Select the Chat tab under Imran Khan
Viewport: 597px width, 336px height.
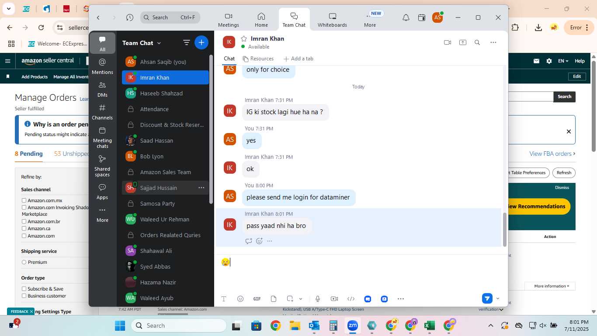point(229,59)
